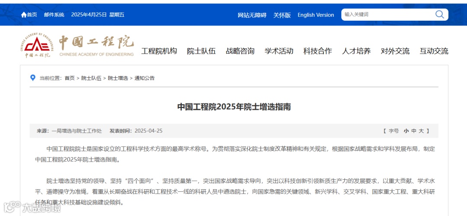Click the source text 一局增选与院士工作处
467x216 pixels.
(x=77, y=131)
